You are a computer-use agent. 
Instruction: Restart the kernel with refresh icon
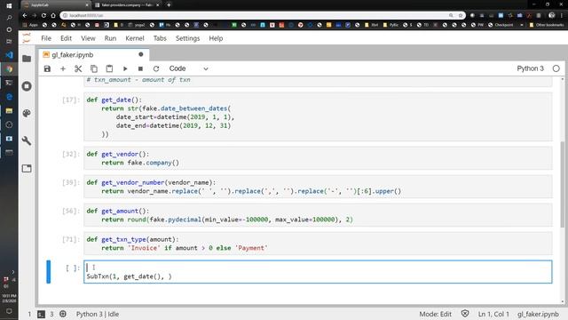[x=156, y=68]
